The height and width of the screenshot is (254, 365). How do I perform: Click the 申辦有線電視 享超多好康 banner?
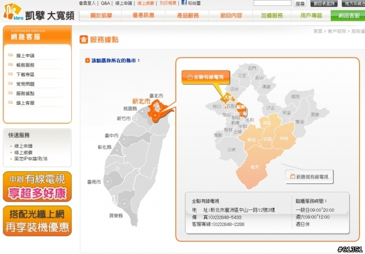[37, 187]
